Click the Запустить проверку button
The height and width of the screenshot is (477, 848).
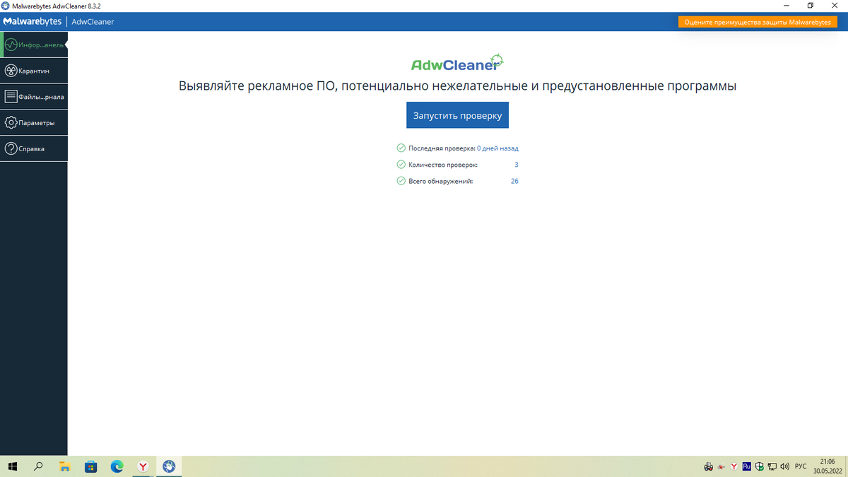(x=457, y=114)
